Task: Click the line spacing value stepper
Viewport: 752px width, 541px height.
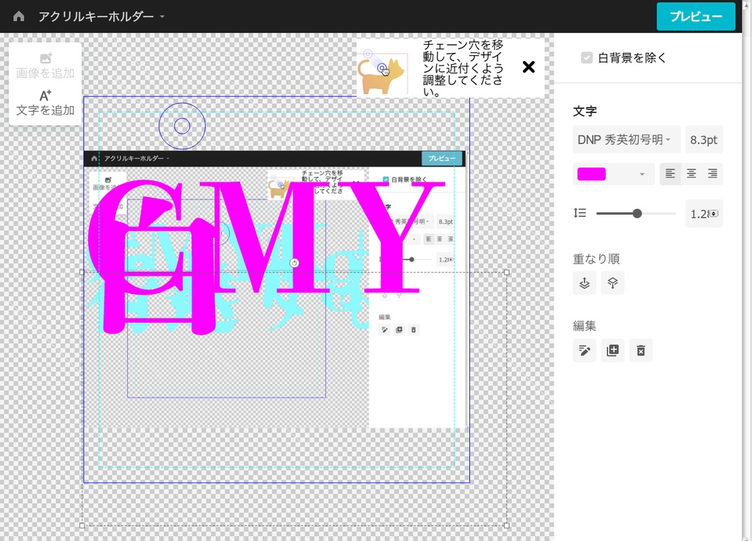Action: click(x=714, y=214)
